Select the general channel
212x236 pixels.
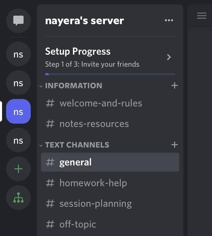click(110, 162)
